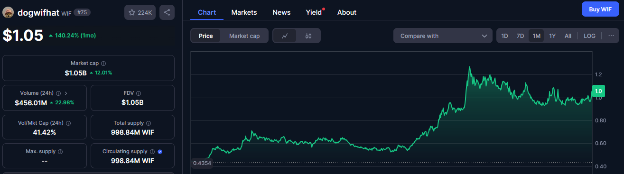This screenshot has height=174, width=624.
Task: Select the 1M time range
Action: pos(536,36)
